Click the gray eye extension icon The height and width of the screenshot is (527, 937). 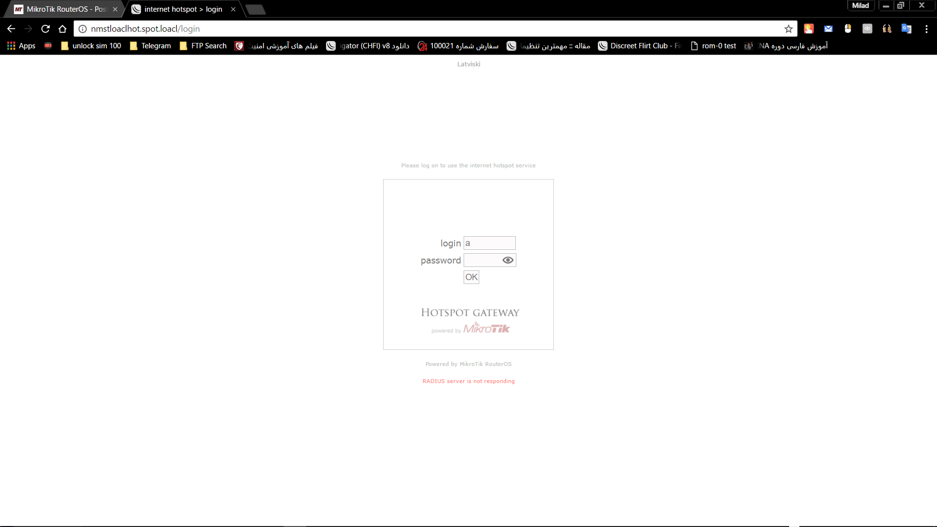[x=868, y=29]
